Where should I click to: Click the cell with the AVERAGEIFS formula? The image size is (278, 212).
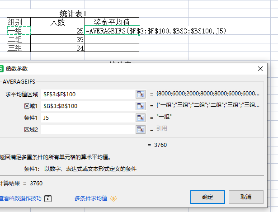point(112,30)
